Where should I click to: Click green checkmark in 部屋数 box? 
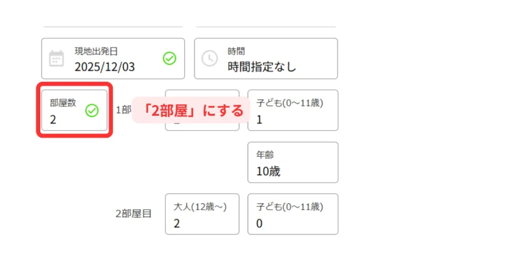point(92,111)
